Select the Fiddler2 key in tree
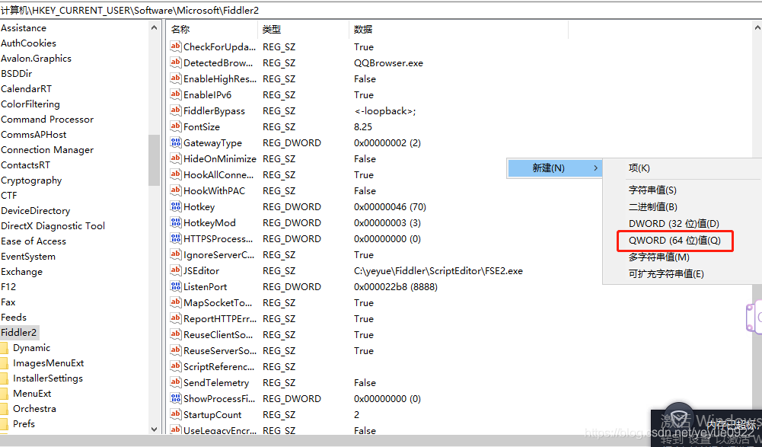This screenshot has height=447, width=762. click(x=19, y=333)
